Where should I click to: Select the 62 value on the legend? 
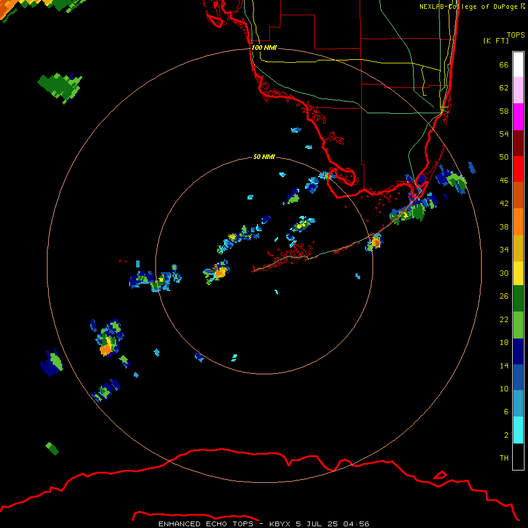point(504,88)
